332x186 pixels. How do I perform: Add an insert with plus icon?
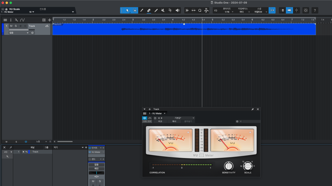[x=103, y=148]
